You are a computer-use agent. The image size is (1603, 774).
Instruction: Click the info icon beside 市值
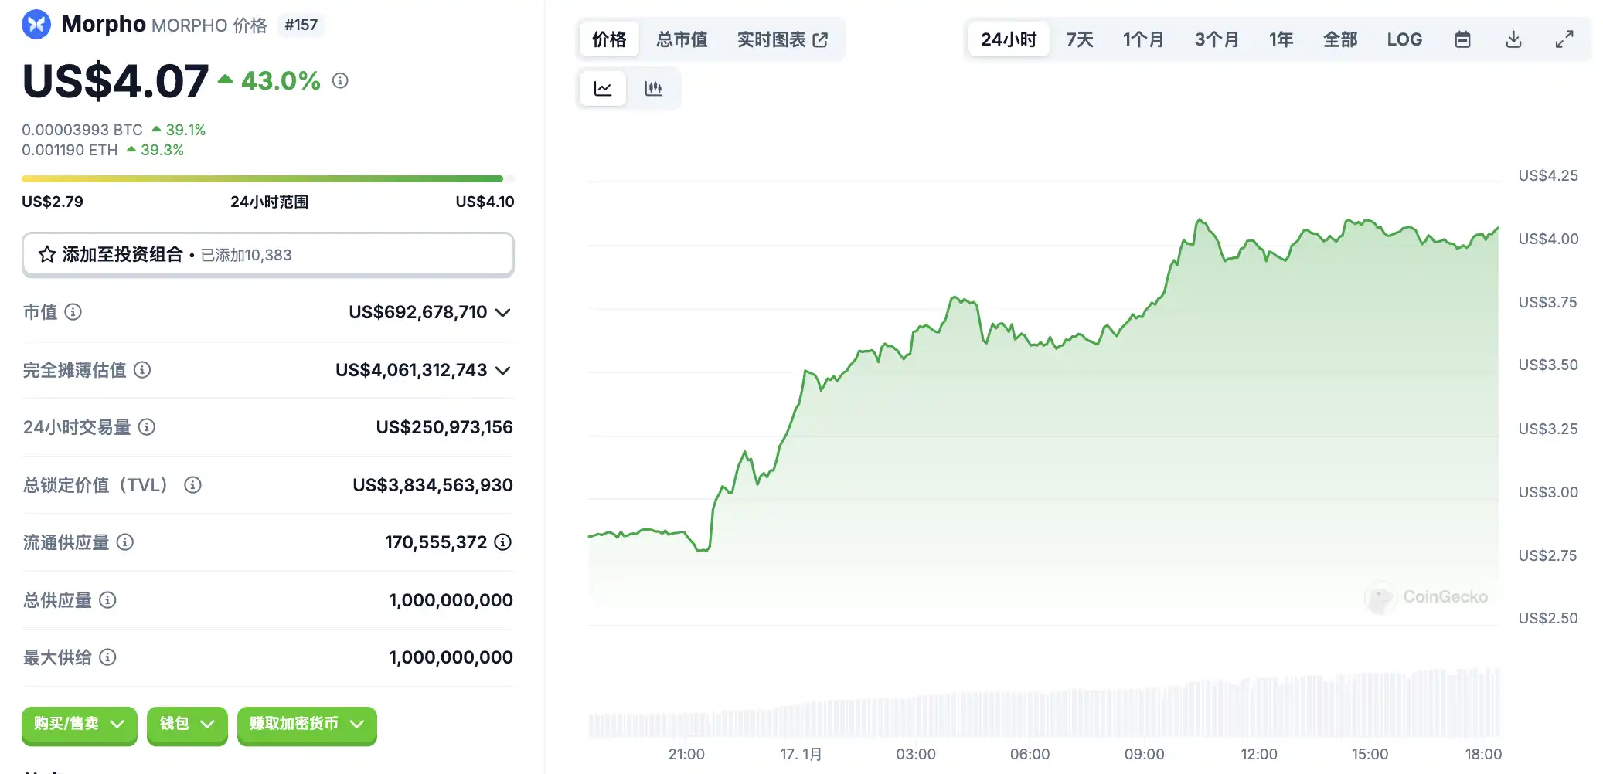tap(73, 312)
